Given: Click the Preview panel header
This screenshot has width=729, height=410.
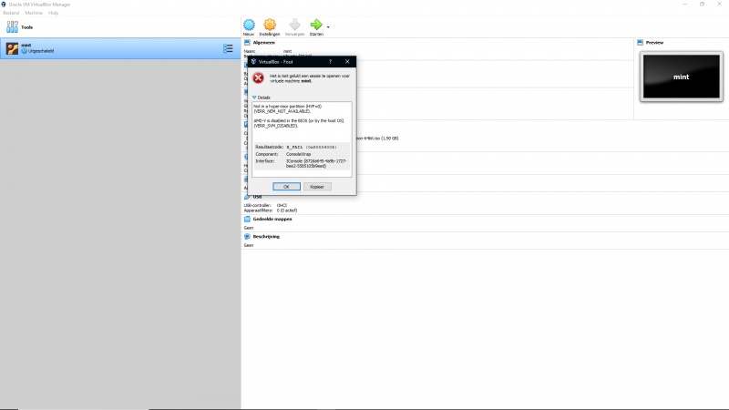Looking at the screenshot, I should tap(654, 42).
